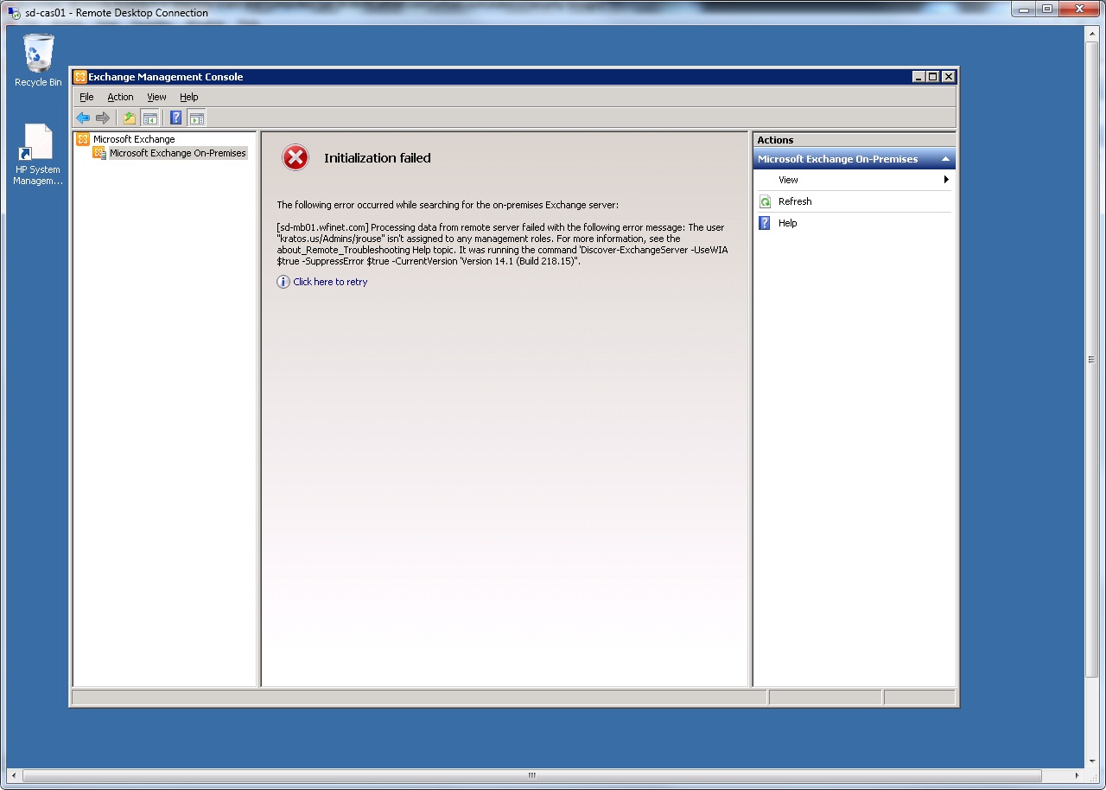This screenshot has height=790, width=1106.
Task: Click the Remote Desktop vertical scrollbar thumb
Action: (1092, 358)
